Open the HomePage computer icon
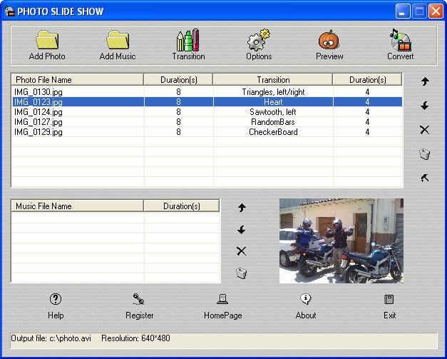 tap(222, 299)
